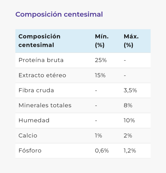The height and width of the screenshot is (173, 166).
Task: Click the 8% maximum minerals value
Action: tap(128, 105)
